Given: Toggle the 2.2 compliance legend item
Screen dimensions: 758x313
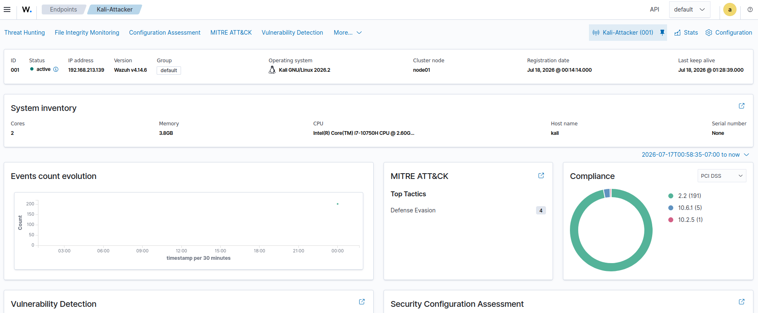Looking at the screenshot, I should click(685, 196).
